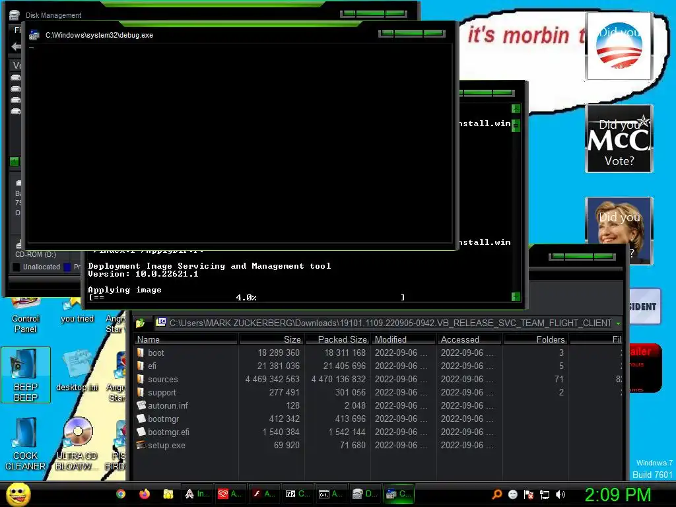The height and width of the screenshot is (507, 676).
Task: Select the 'bootmgr.efi' file row
Action: coord(379,432)
